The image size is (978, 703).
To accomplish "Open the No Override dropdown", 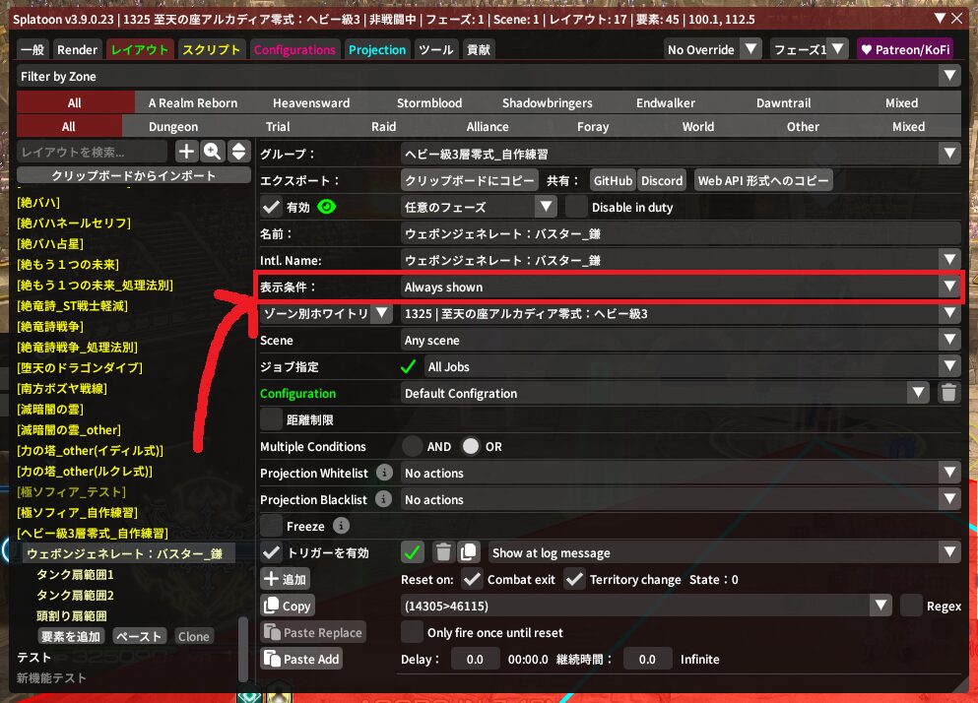I will 713,49.
